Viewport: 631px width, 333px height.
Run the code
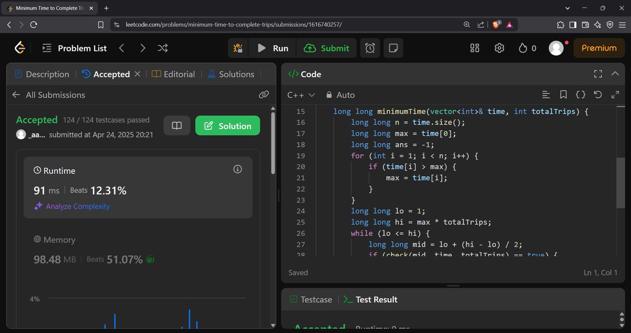[x=273, y=48]
